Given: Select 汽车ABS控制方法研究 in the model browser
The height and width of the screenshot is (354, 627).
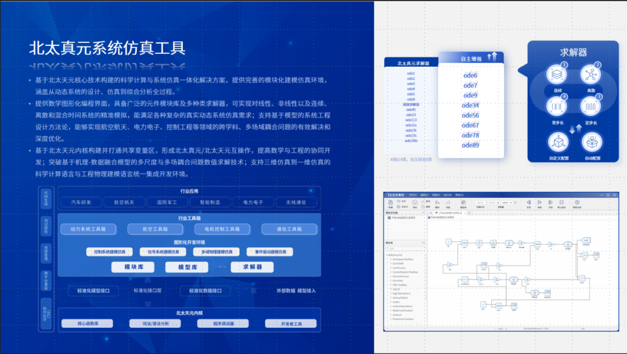Looking at the screenshot, I should pyautogui.click(x=402, y=218).
